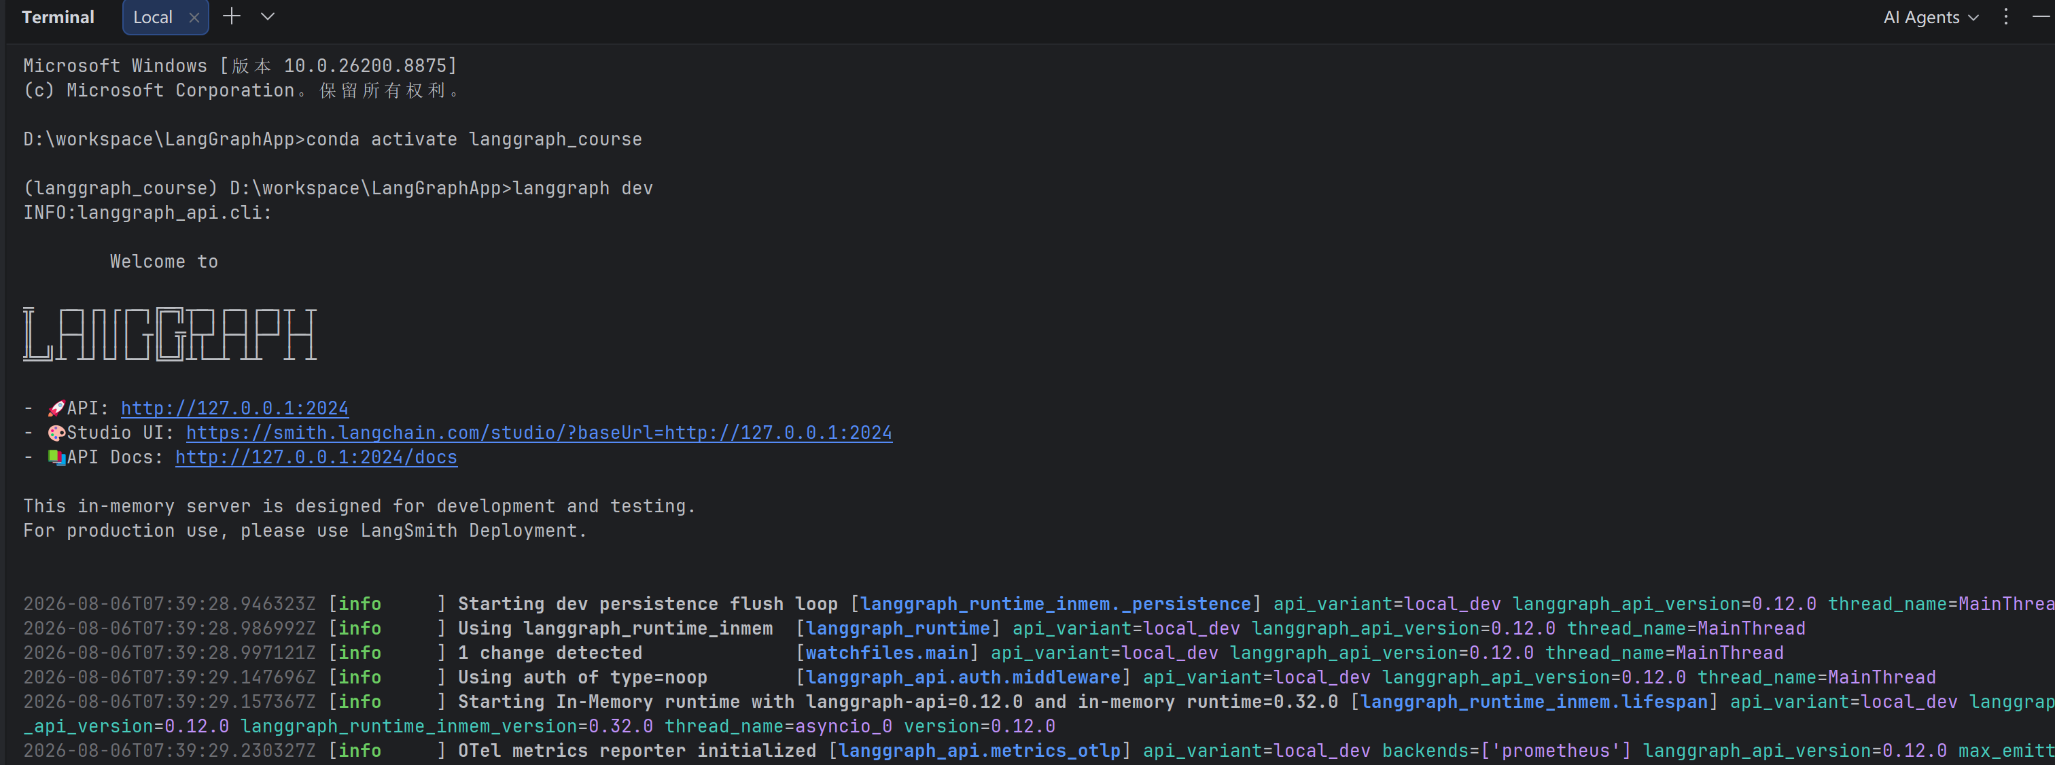Open the API link http://127.0.0.1:2024
Viewport: 2055px width, 765px height.
pyautogui.click(x=234, y=408)
